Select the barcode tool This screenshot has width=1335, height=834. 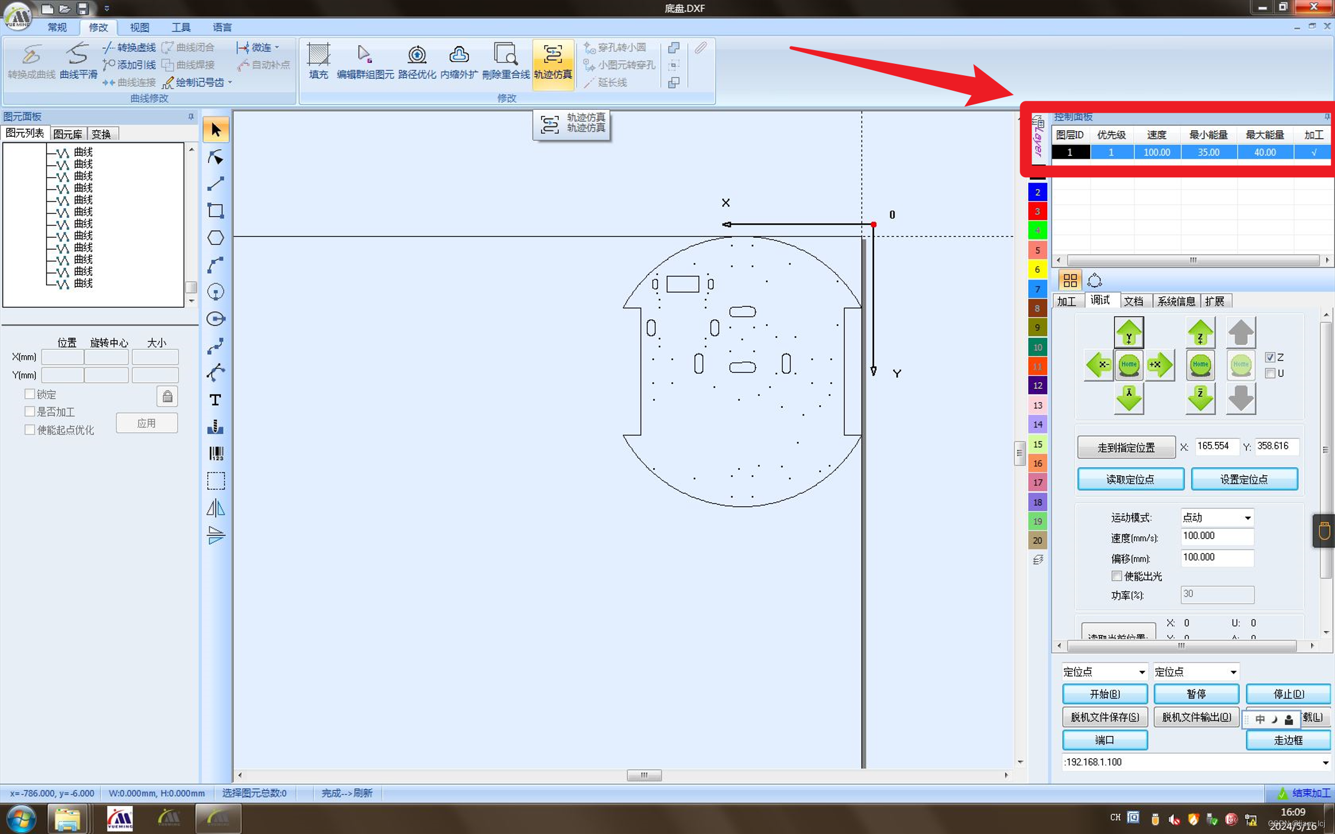point(216,453)
